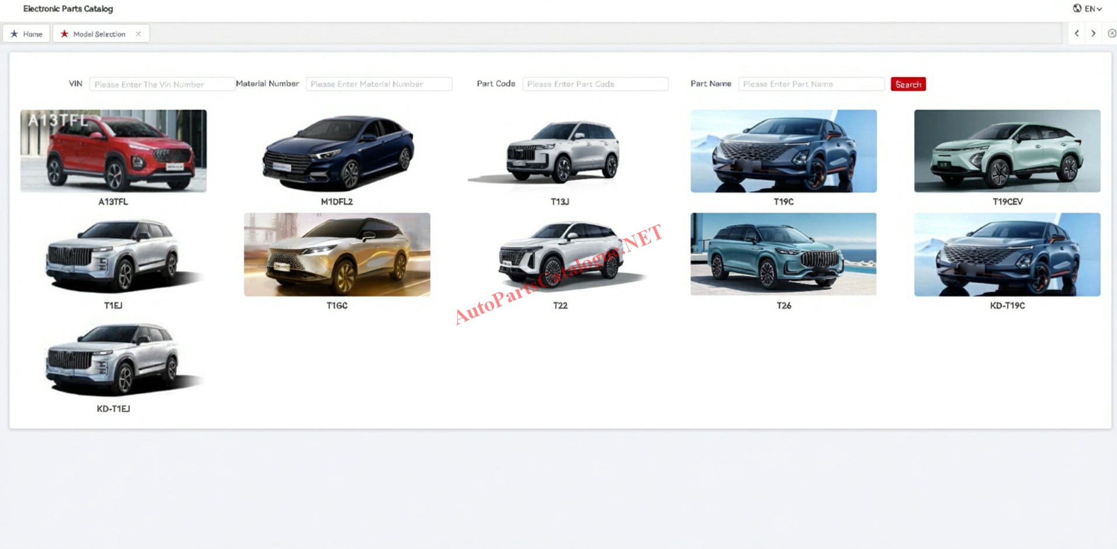Switch to the Home tab
Image resolution: width=1117 pixels, height=549 pixels.
tap(32, 34)
